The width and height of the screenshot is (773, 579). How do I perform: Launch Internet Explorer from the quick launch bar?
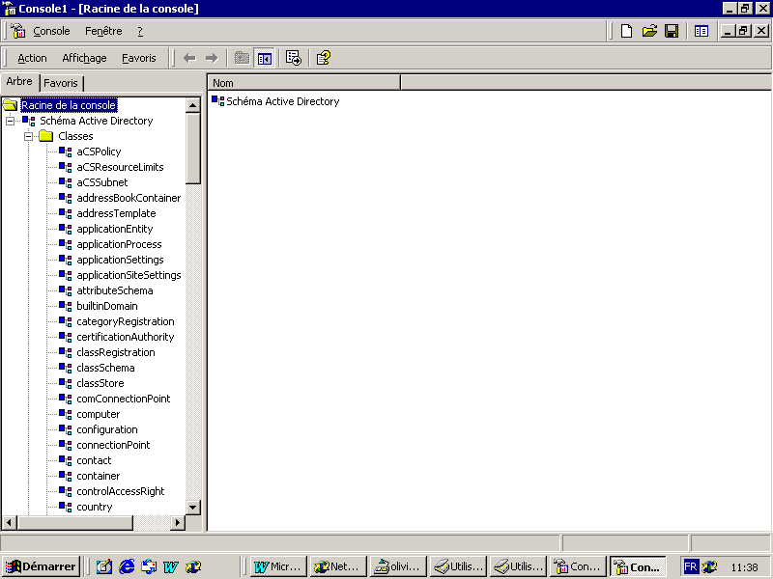(127, 566)
